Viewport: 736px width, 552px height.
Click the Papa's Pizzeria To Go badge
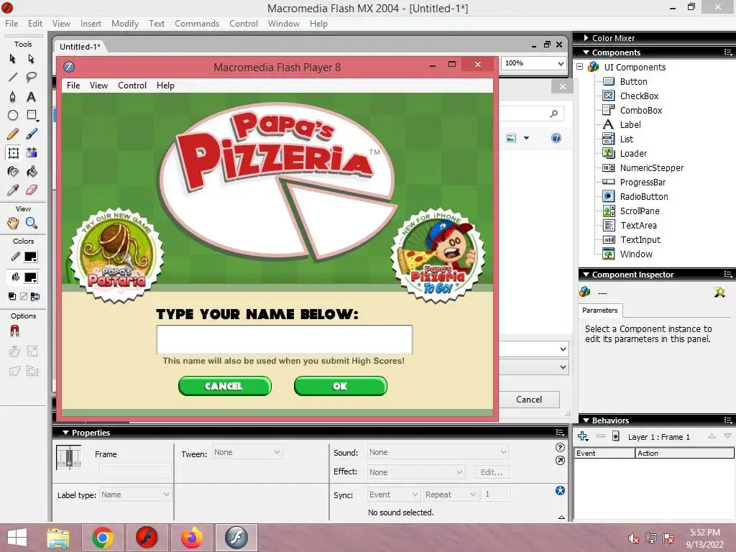[x=438, y=255]
